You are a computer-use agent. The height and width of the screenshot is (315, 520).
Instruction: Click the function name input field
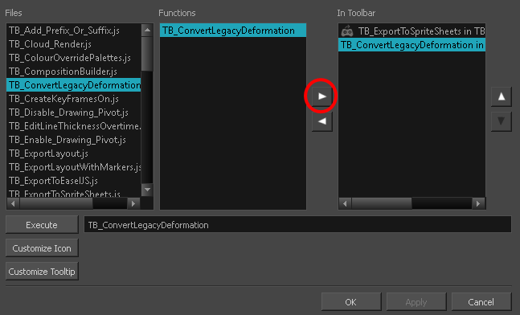297,224
